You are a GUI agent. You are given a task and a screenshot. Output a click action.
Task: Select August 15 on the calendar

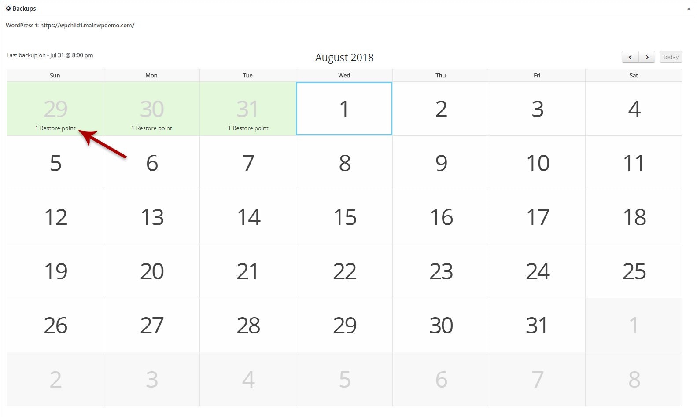tap(344, 217)
